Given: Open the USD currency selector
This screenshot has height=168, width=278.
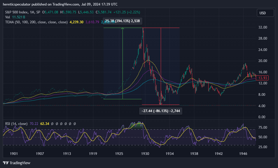Looking at the screenshot, I should 265,13.
